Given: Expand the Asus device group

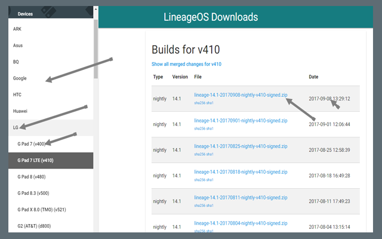Looking at the screenshot, I should 18,45.
